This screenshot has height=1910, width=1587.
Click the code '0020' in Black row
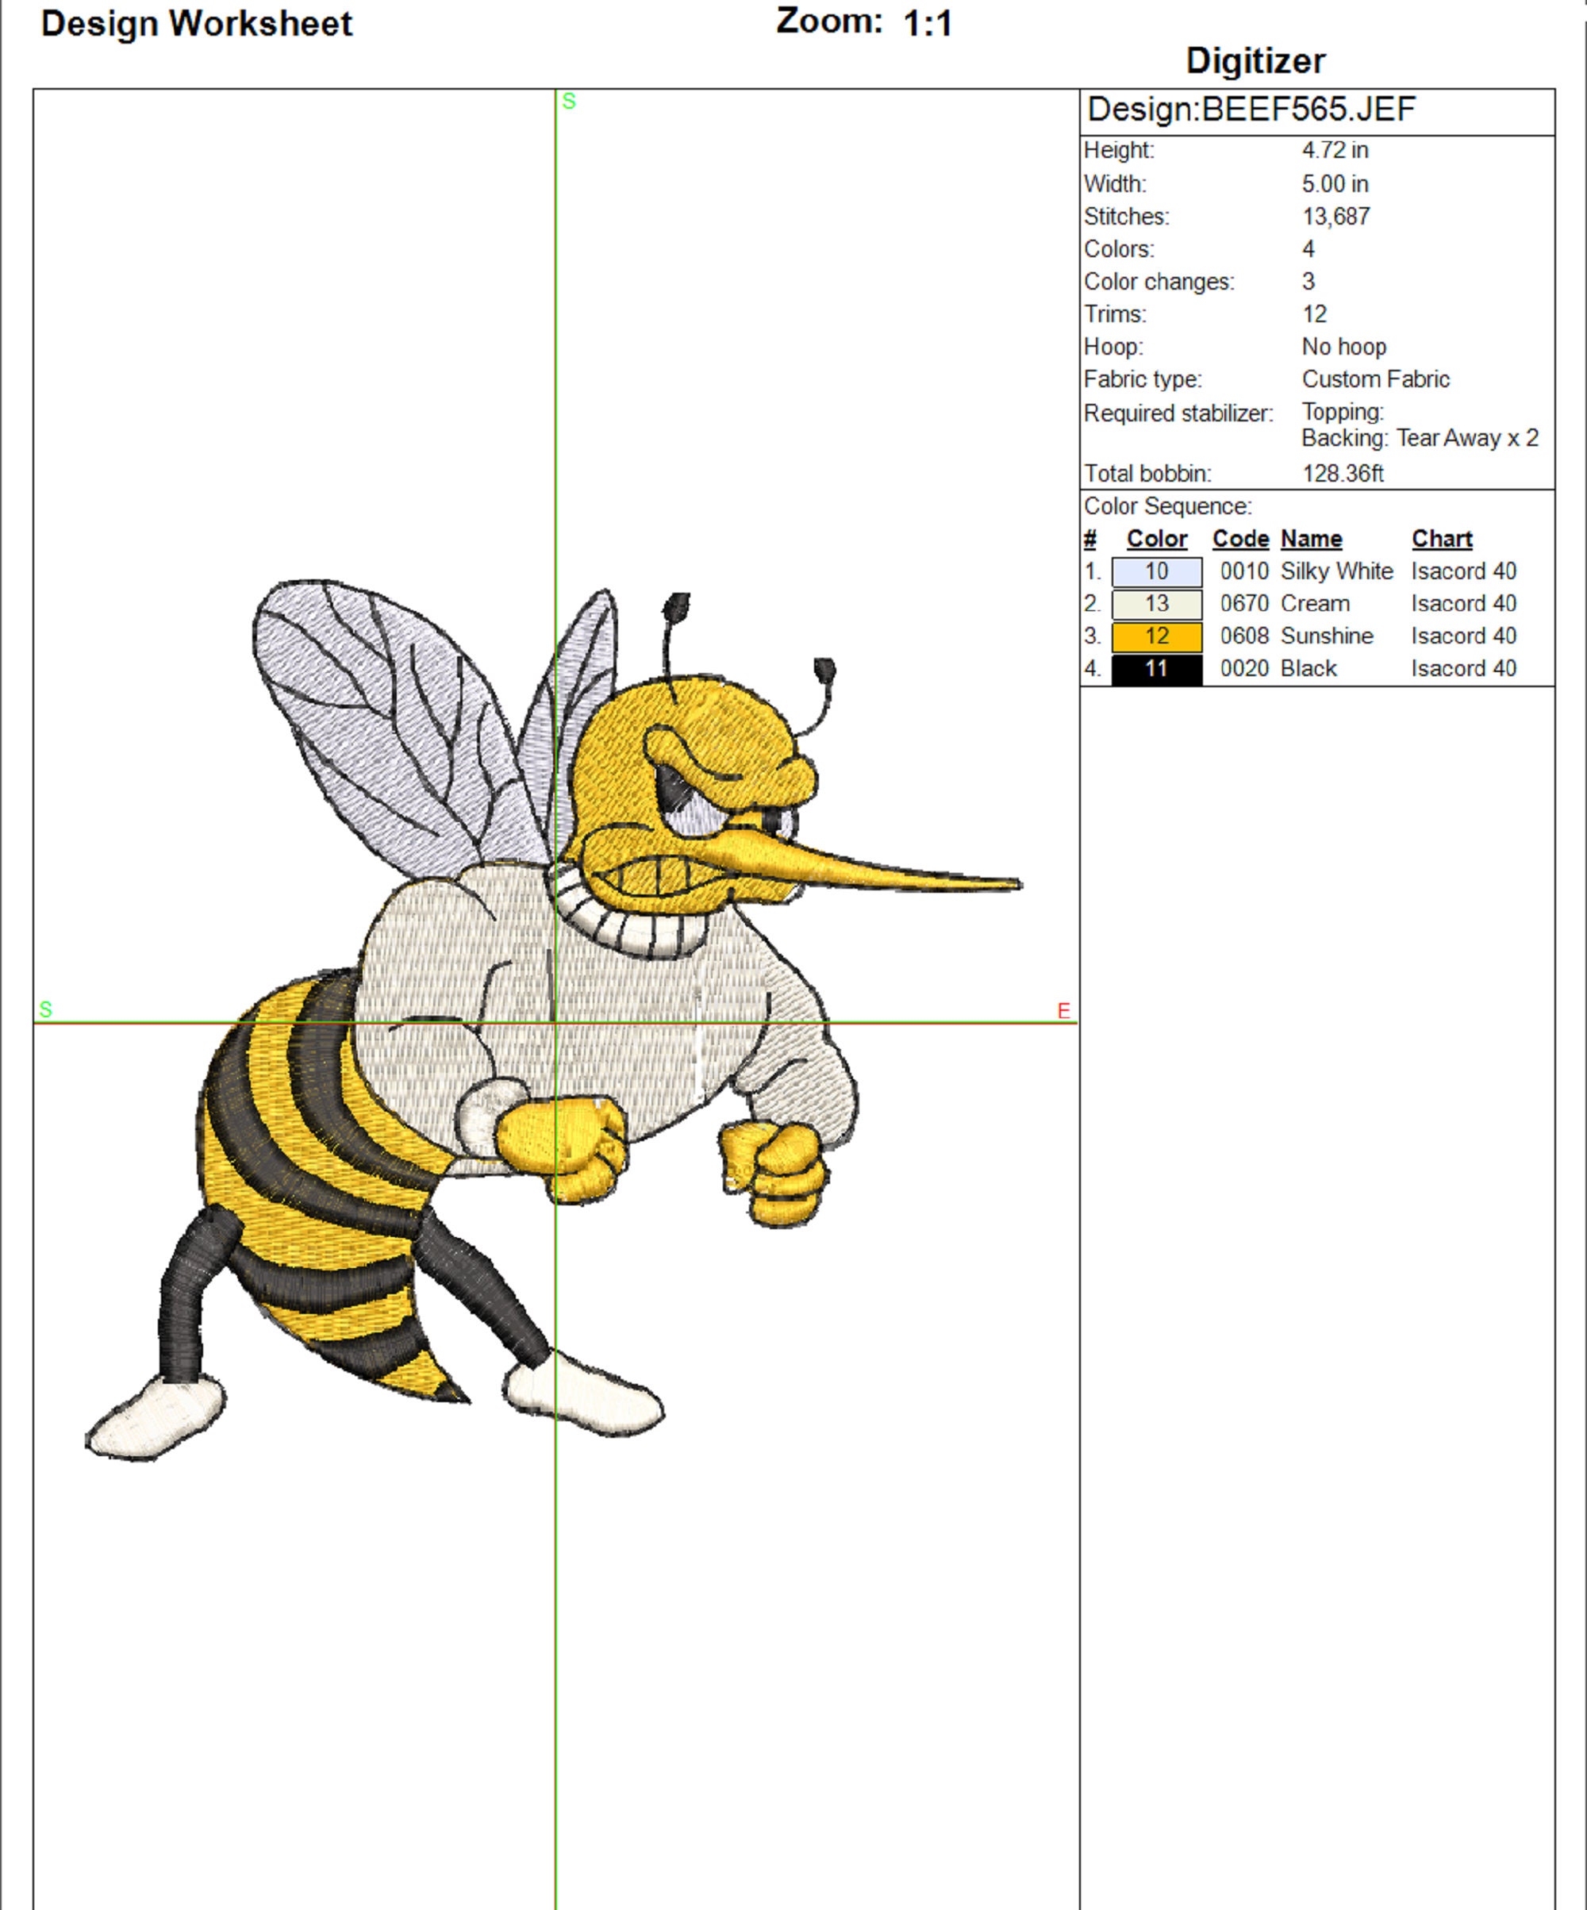point(1244,670)
